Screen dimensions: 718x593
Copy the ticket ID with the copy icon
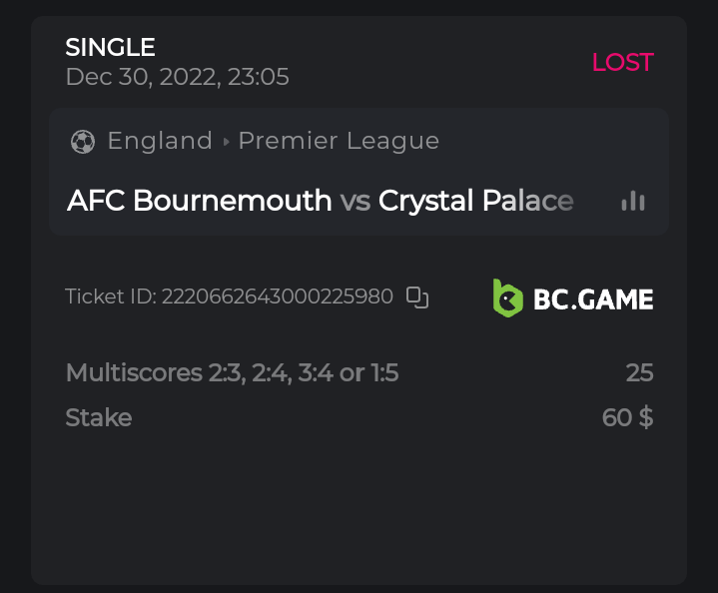[x=417, y=296]
